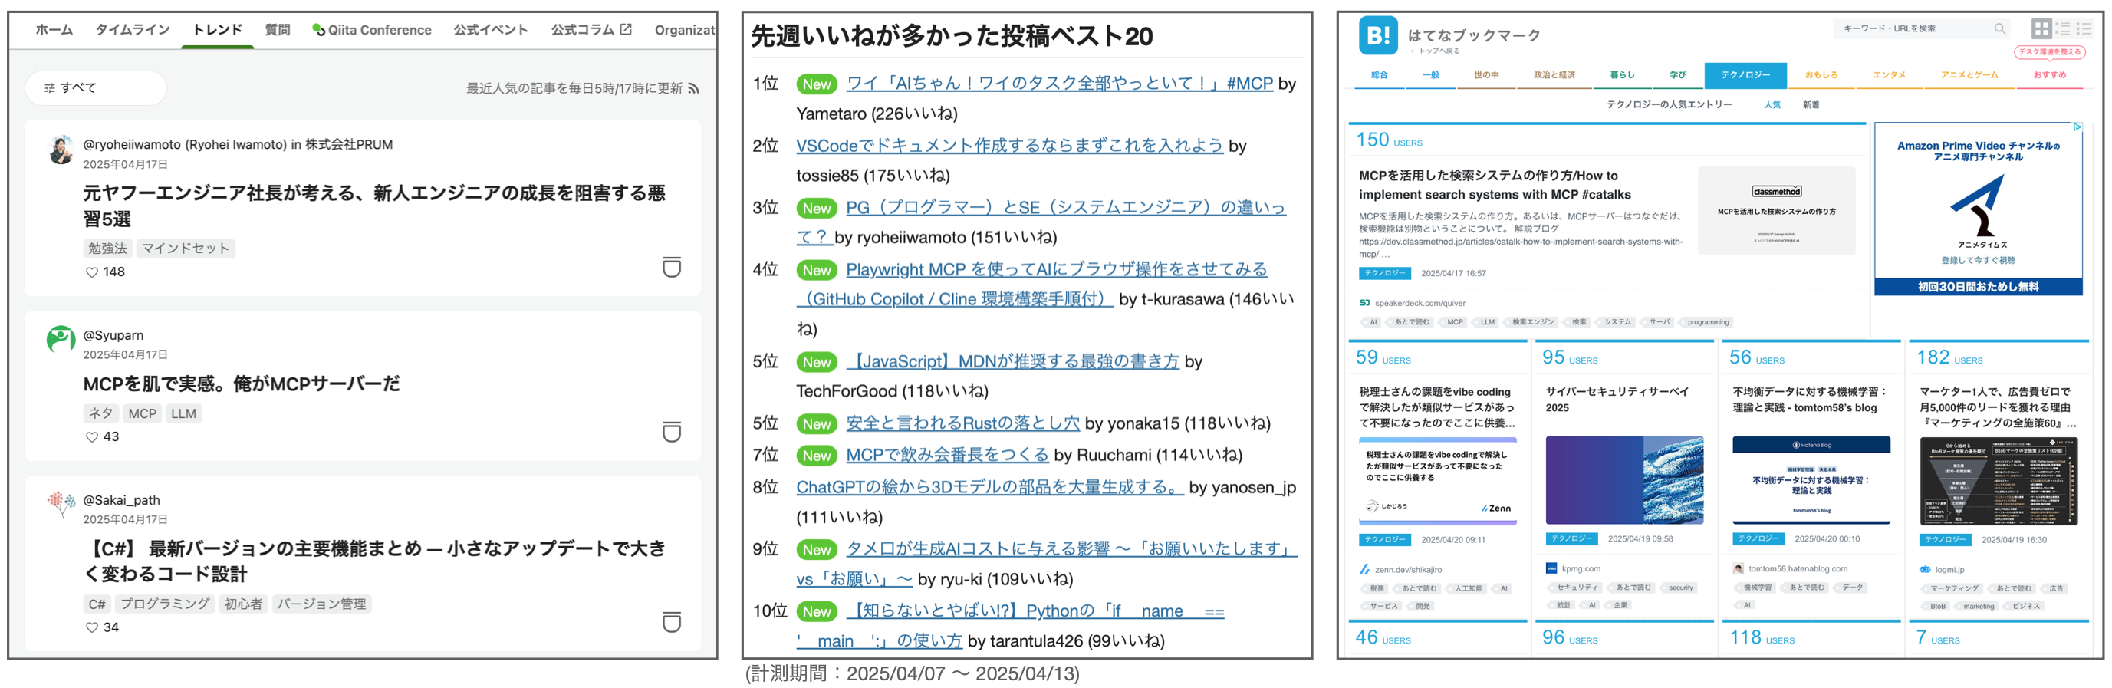Open 公式コラム external link tab
This screenshot has height=688, width=2112.
point(591,29)
